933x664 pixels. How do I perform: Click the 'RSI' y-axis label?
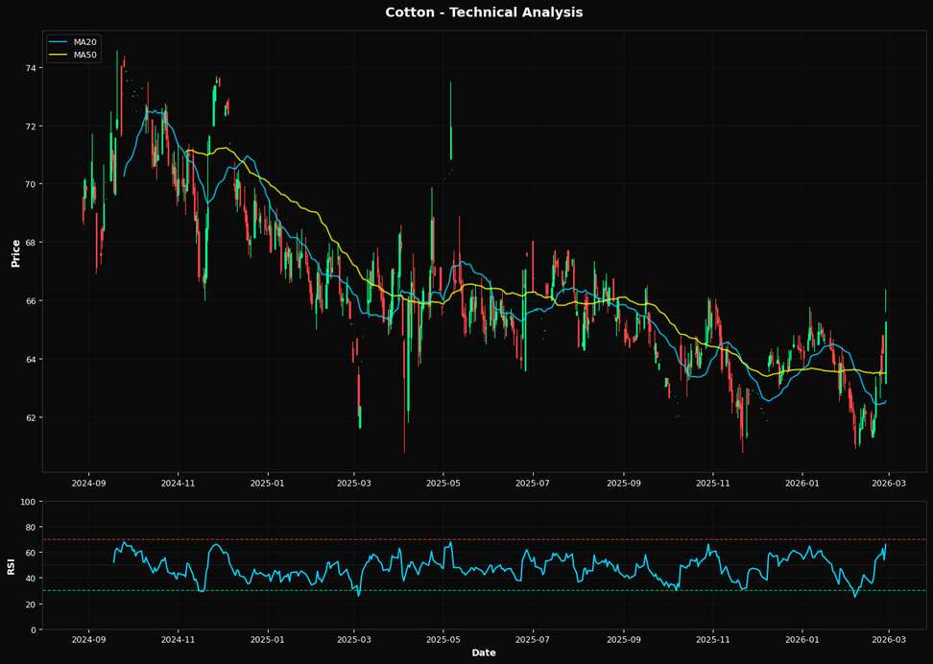click(11, 566)
